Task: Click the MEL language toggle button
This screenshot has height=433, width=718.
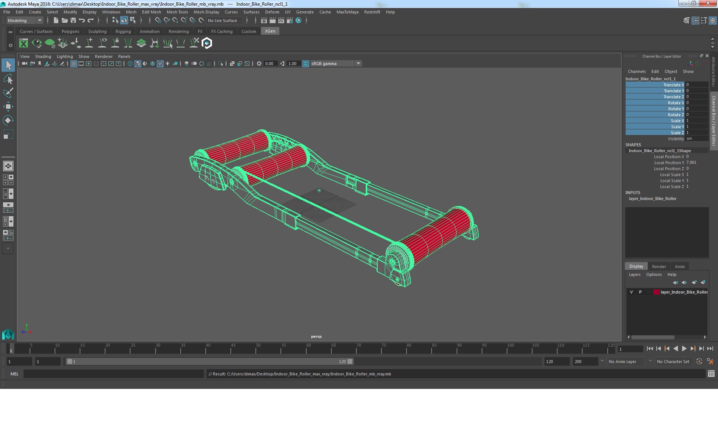Action: click(14, 374)
